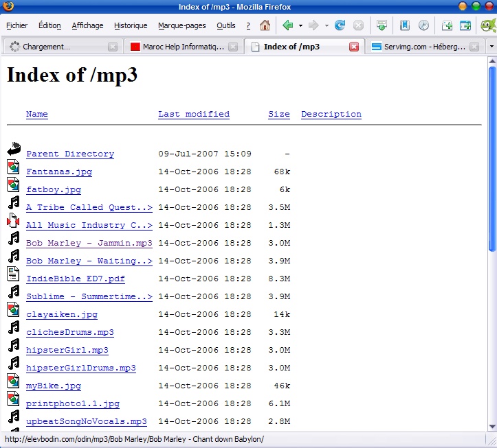Close the Index of /mp3 tab
The image size is (497, 448).
(354, 47)
